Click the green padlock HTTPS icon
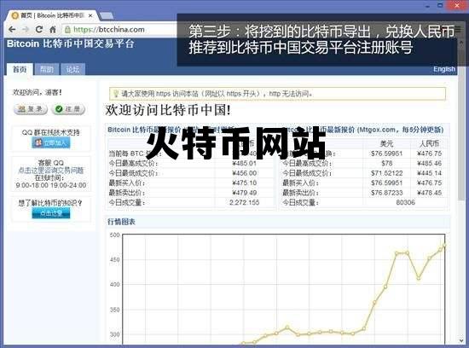The image size is (469, 348). (67, 29)
